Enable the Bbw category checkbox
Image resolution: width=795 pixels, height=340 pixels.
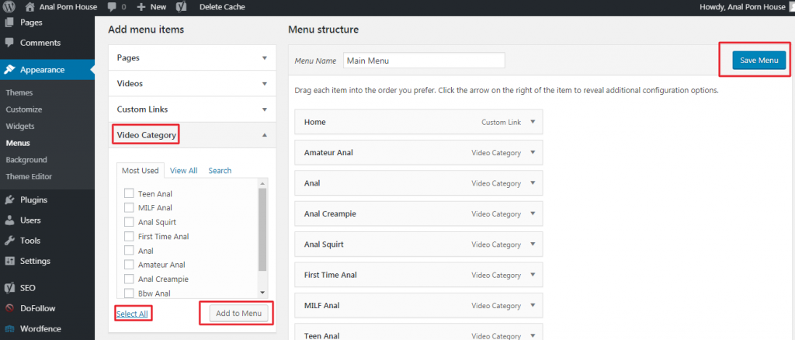[129, 293]
